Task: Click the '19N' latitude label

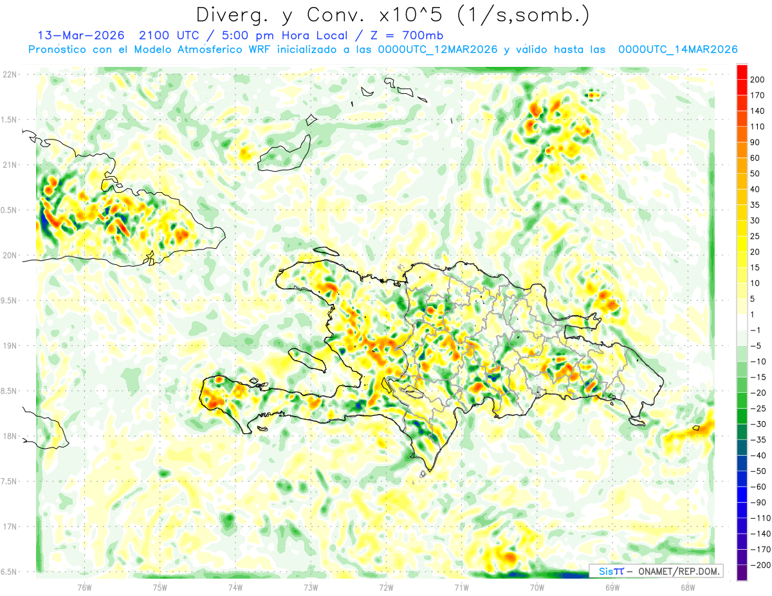Action: [x=9, y=346]
